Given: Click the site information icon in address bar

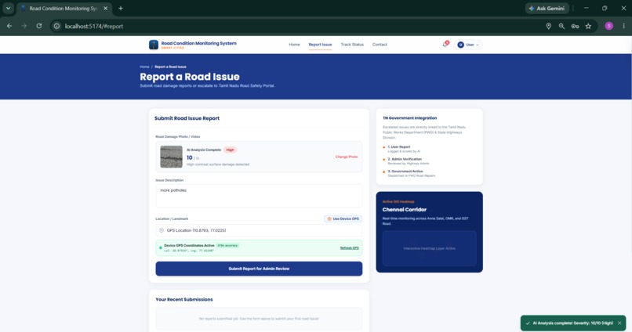Looking at the screenshot, I should pos(56,26).
